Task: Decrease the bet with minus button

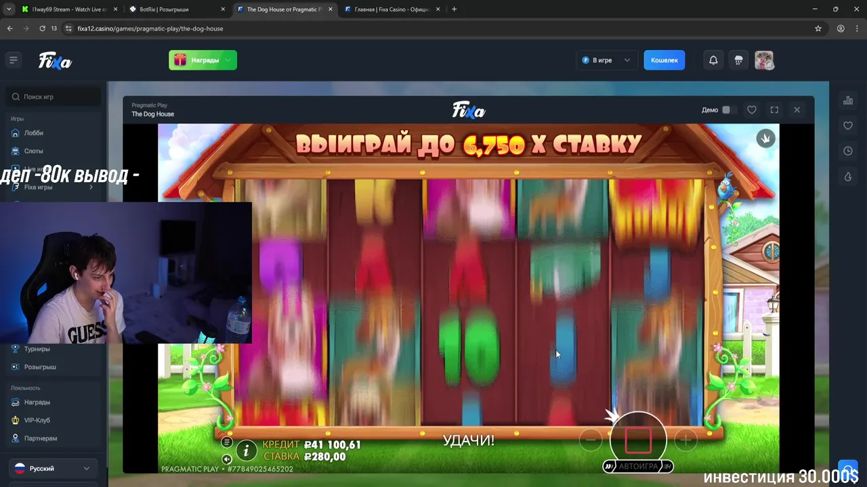Action: [x=591, y=440]
